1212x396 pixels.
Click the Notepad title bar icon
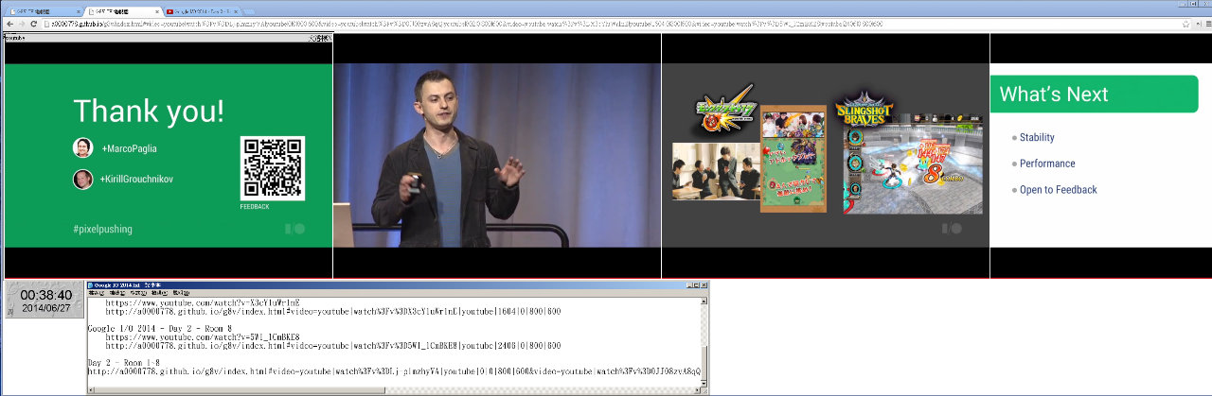click(x=92, y=284)
